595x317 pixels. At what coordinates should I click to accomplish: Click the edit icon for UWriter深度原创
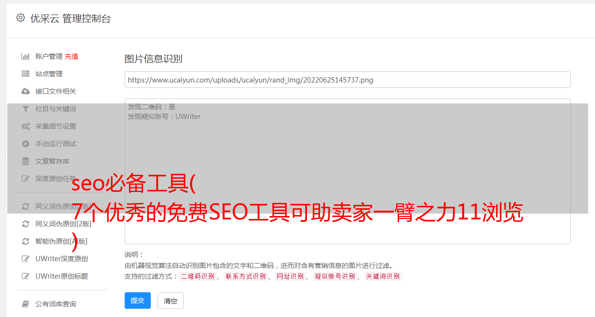click(x=26, y=259)
